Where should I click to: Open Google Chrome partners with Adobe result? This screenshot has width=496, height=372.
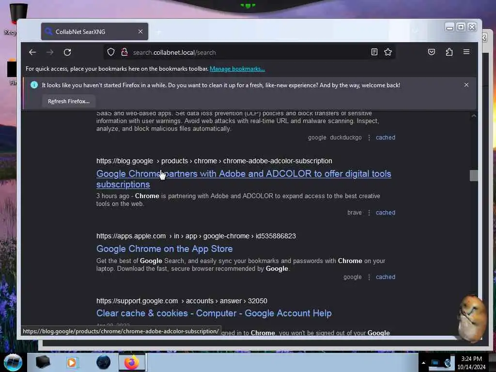(x=244, y=179)
